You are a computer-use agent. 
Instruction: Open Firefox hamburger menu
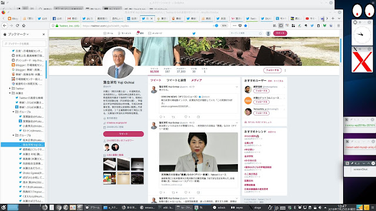coord(338,26)
